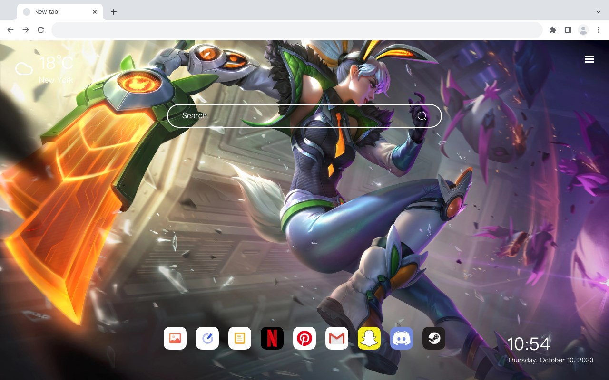The height and width of the screenshot is (380, 609).
Task: Click the cloud weather icon
Action: [24, 68]
